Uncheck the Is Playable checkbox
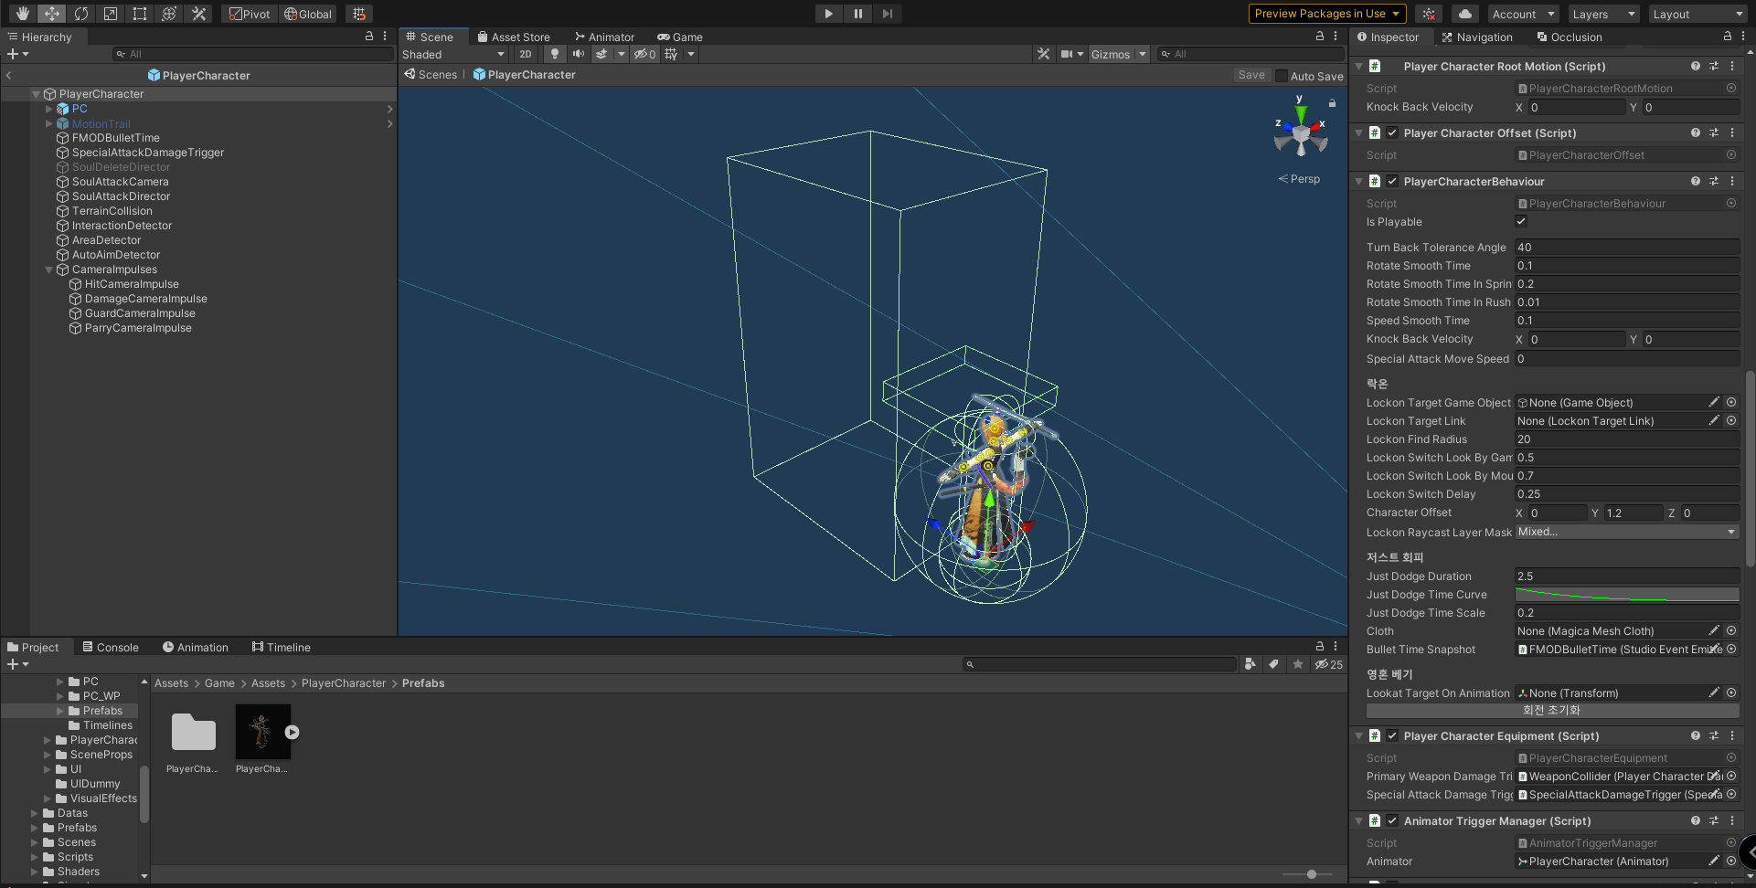 point(1521,221)
